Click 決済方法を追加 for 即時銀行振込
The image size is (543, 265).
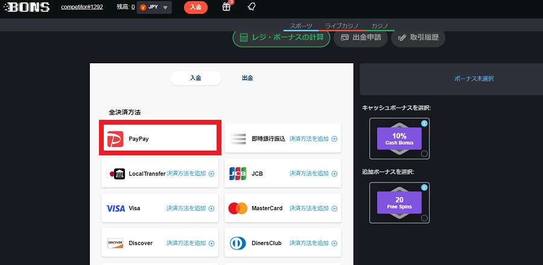[x=310, y=139]
